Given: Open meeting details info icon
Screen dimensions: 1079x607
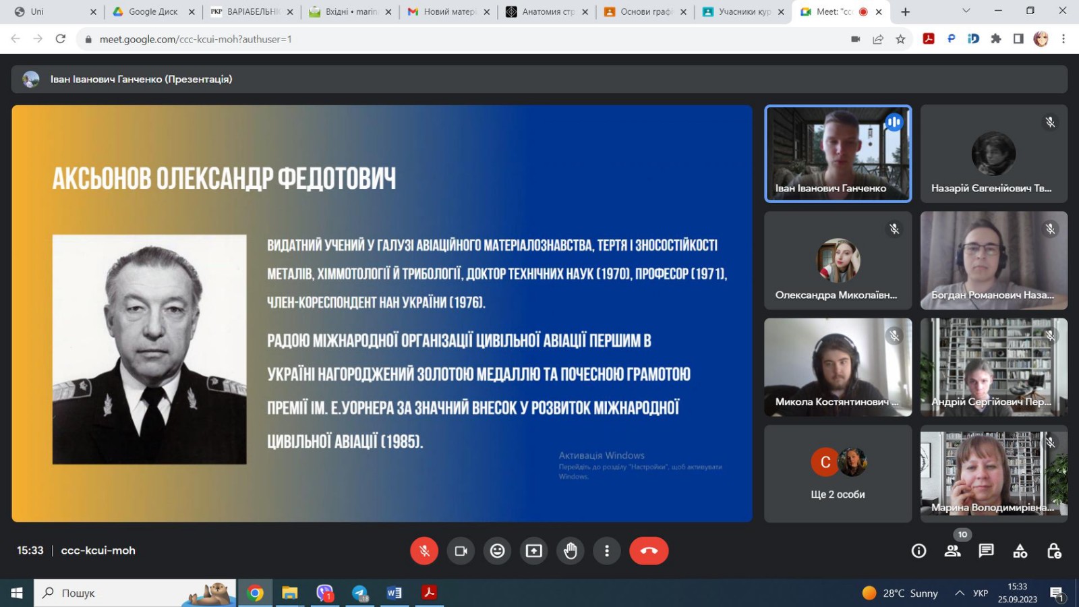Looking at the screenshot, I should click(918, 551).
